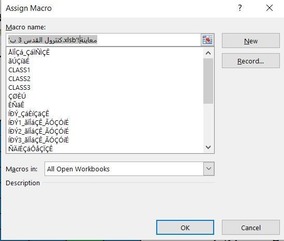The width and height of the screenshot is (284, 241).
Task: Click the macro list scrollbar thumb
Action: pyautogui.click(x=208, y=81)
